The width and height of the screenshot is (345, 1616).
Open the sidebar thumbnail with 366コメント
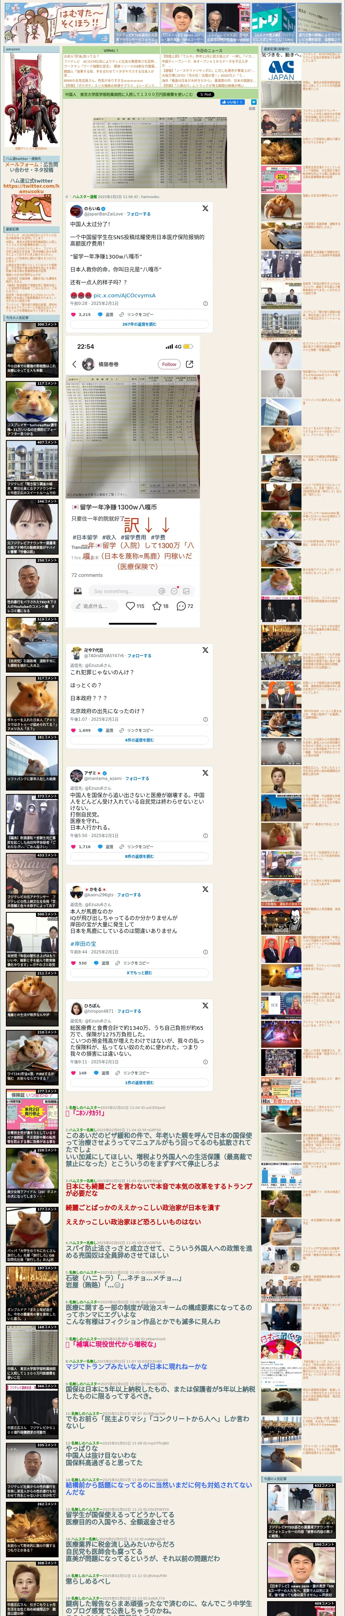(x=32, y=1412)
